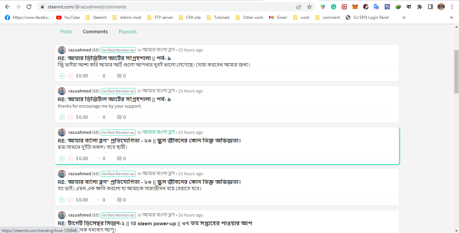Open the comment bookmarks folder
Screen dimensions: 459x233
328,17
